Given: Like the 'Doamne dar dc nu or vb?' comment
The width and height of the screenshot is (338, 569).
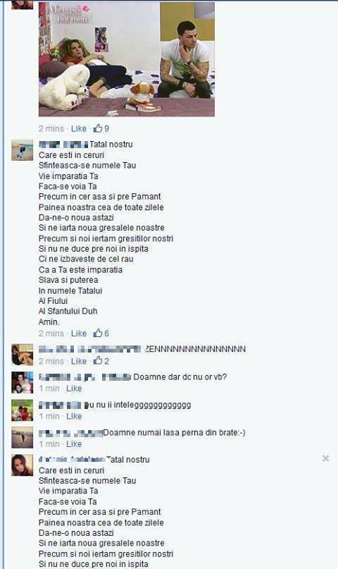Looking at the screenshot, I should pyautogui.click(x=74, y=388).
